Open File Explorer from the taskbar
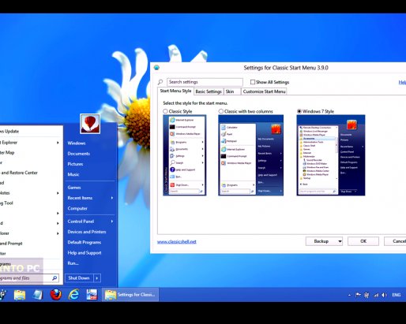This screenshot has width=406, height=324. point(20,295)
